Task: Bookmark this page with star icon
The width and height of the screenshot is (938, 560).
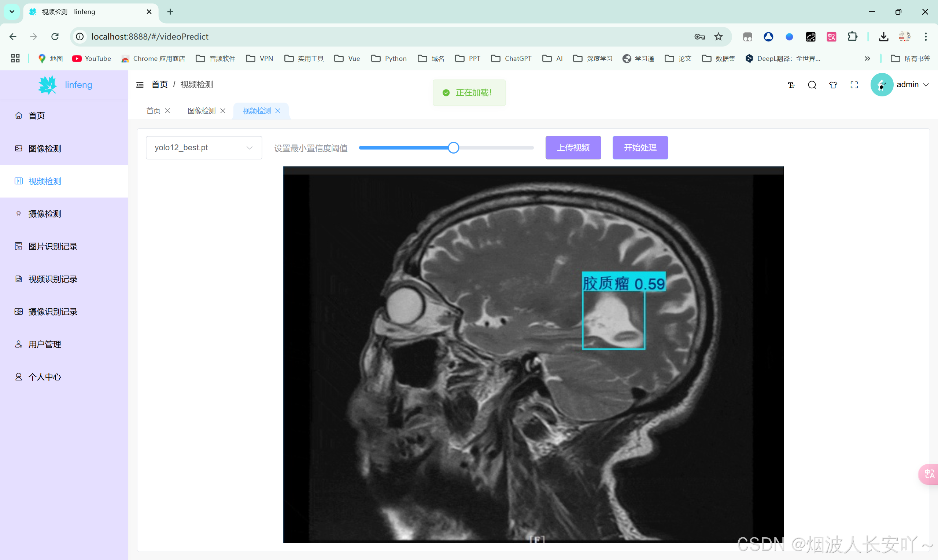Action: point(718,37)
